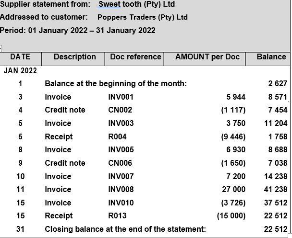
Task: Click the Credit note description for CN006
Action: pos(65,163)
